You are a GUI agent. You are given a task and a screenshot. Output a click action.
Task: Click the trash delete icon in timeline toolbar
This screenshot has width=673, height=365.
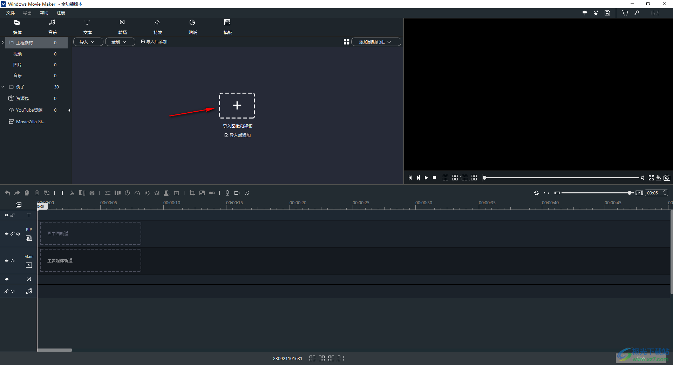tap(37, 193)
